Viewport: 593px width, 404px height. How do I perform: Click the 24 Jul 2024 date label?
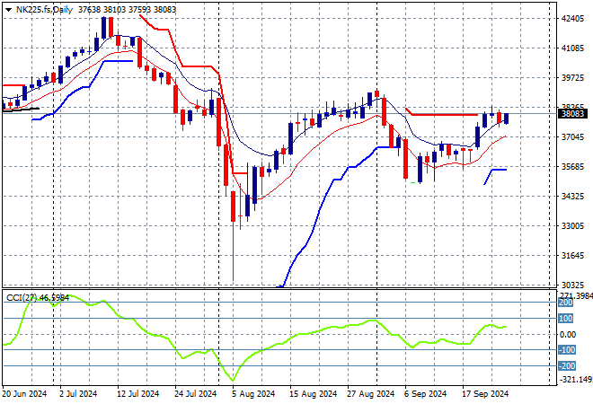pyautogui.click(x=195, y=394)
